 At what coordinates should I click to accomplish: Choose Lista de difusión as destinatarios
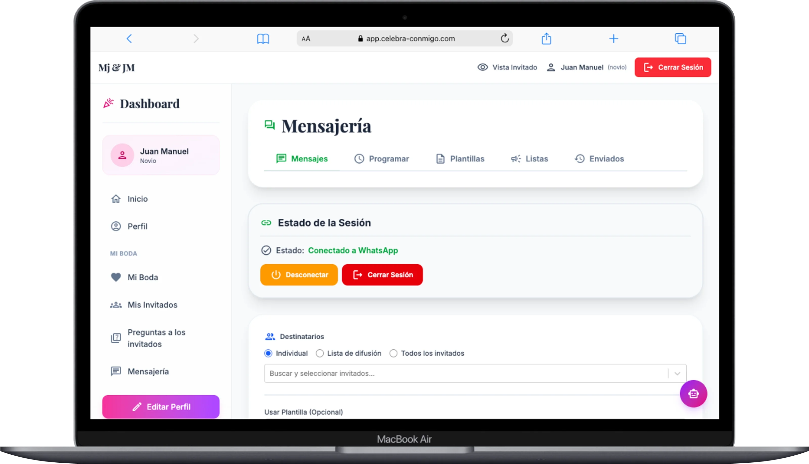click(320, 353)
